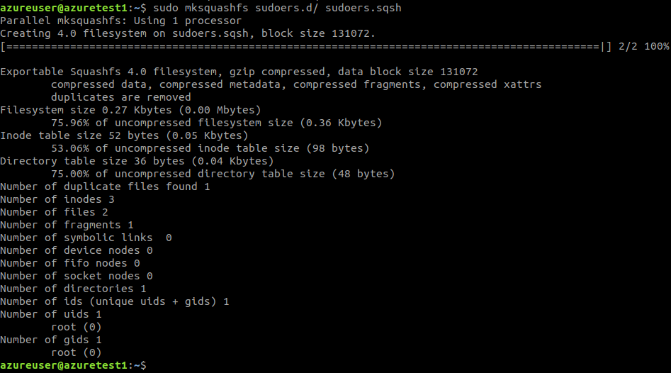Click the 'Number of gids 1' line

tap(51, 340)
